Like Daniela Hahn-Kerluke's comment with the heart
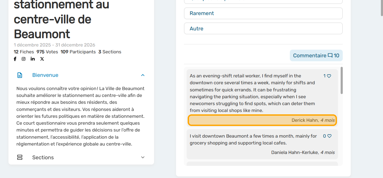The image size is (383, 178). pos(329,136)
